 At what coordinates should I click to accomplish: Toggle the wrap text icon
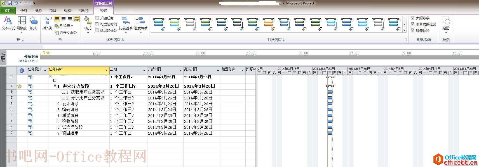77,19
